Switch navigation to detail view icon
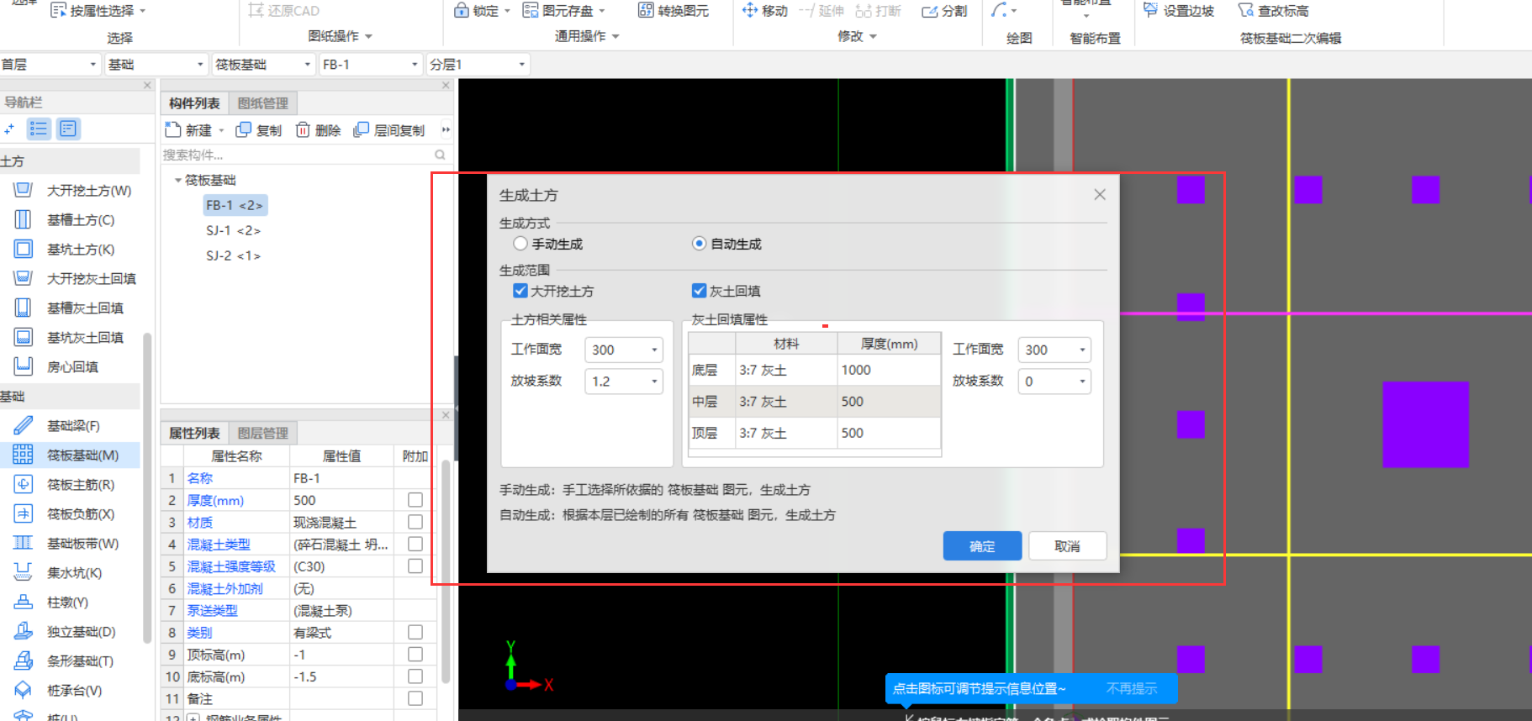This screenshot has width=1532, height=721. coord(68,129)
